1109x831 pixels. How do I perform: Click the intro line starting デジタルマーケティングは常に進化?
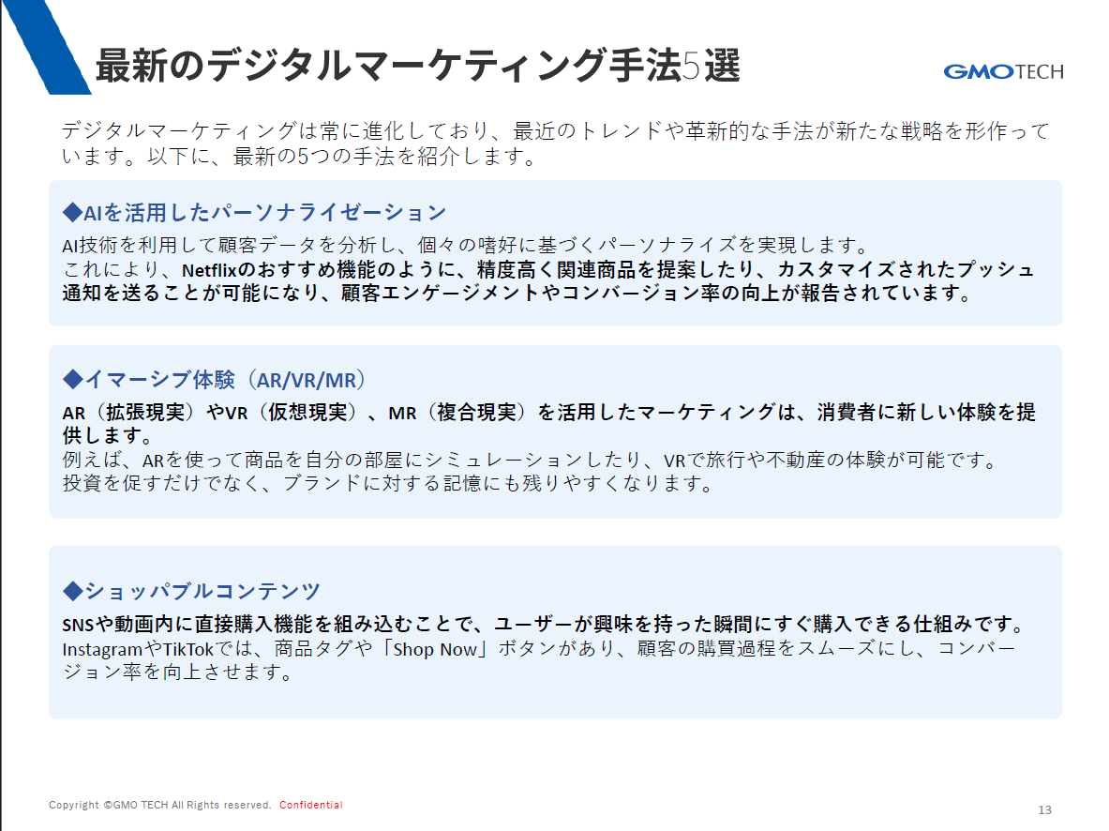point(556,131)
